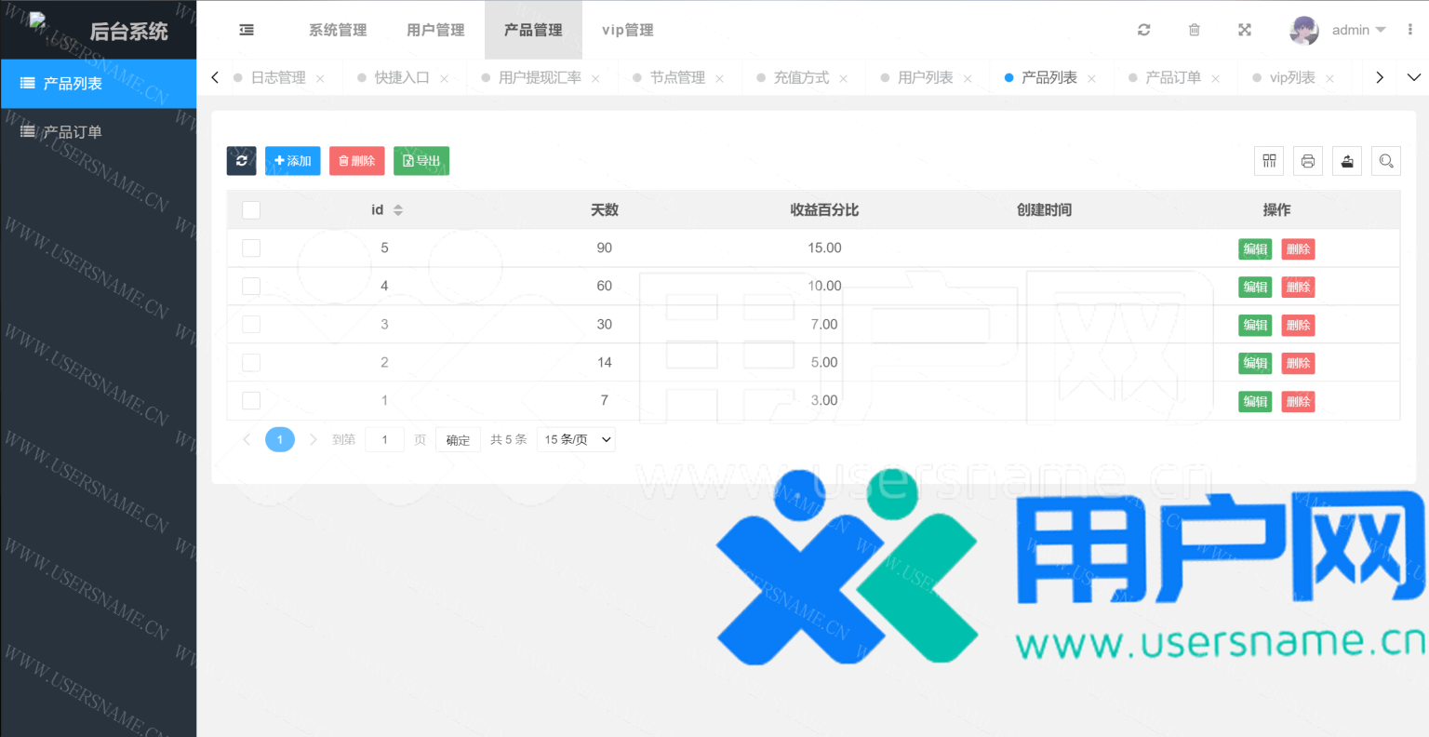Toggle fullscreen with the expand icon
Screen dimensions: 1429x737
pyautogui.click(x=1244, y=30)
